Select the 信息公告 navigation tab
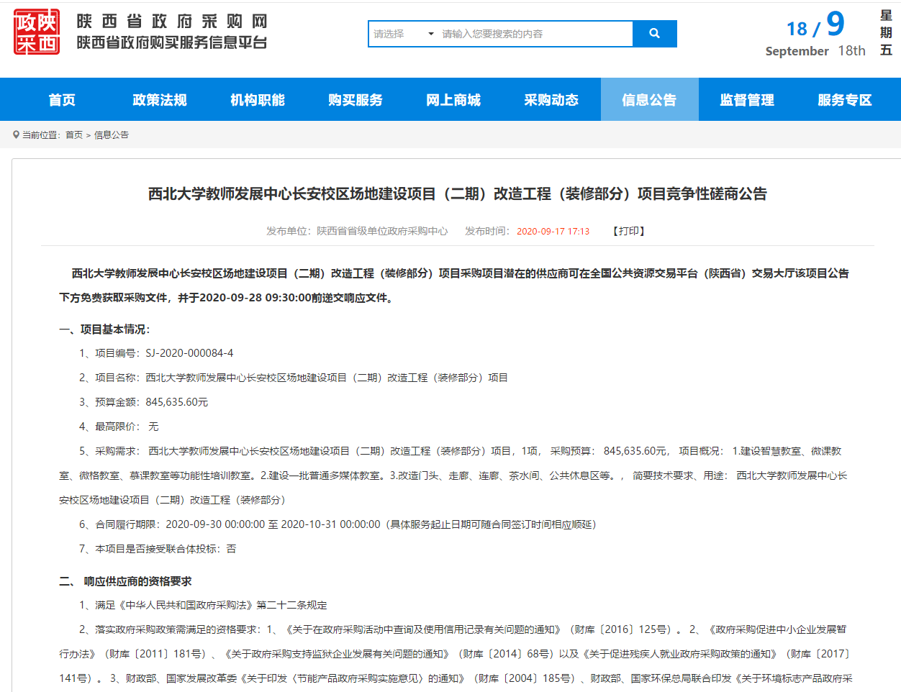Viewport: 901px width, 692px height. [x=649, y=100]
